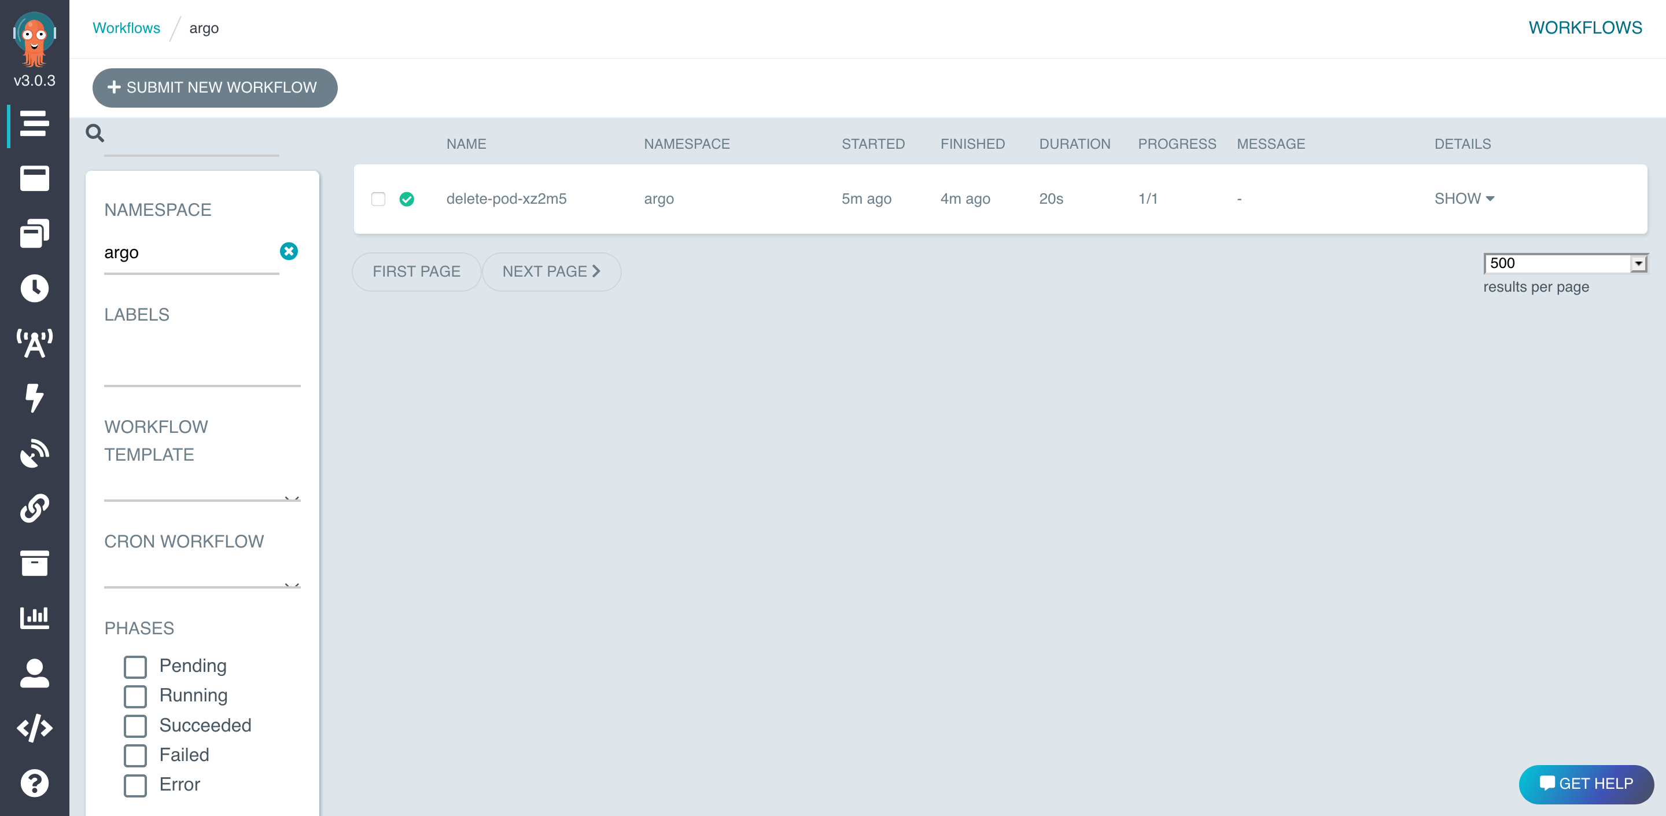This screenshot has width=1666, height=816.
Task: Enable the Failed phase checkbox
Action: [x=136, y=755]
